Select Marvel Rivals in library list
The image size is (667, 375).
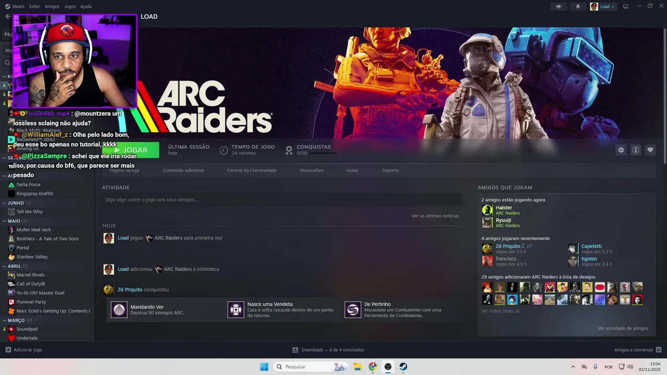click(x=30, y=275)
